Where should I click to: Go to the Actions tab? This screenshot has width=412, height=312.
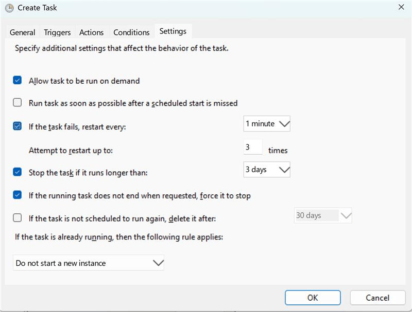[x=91, y=32]
